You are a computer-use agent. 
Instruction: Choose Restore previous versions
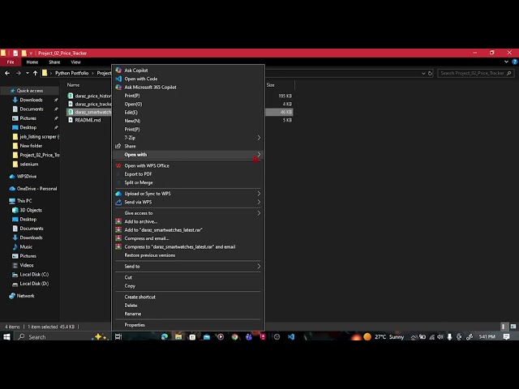point(149,255)
